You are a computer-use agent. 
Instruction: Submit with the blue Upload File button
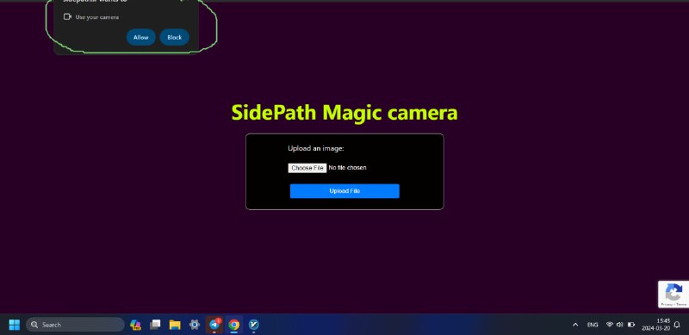tap(344, 191)
